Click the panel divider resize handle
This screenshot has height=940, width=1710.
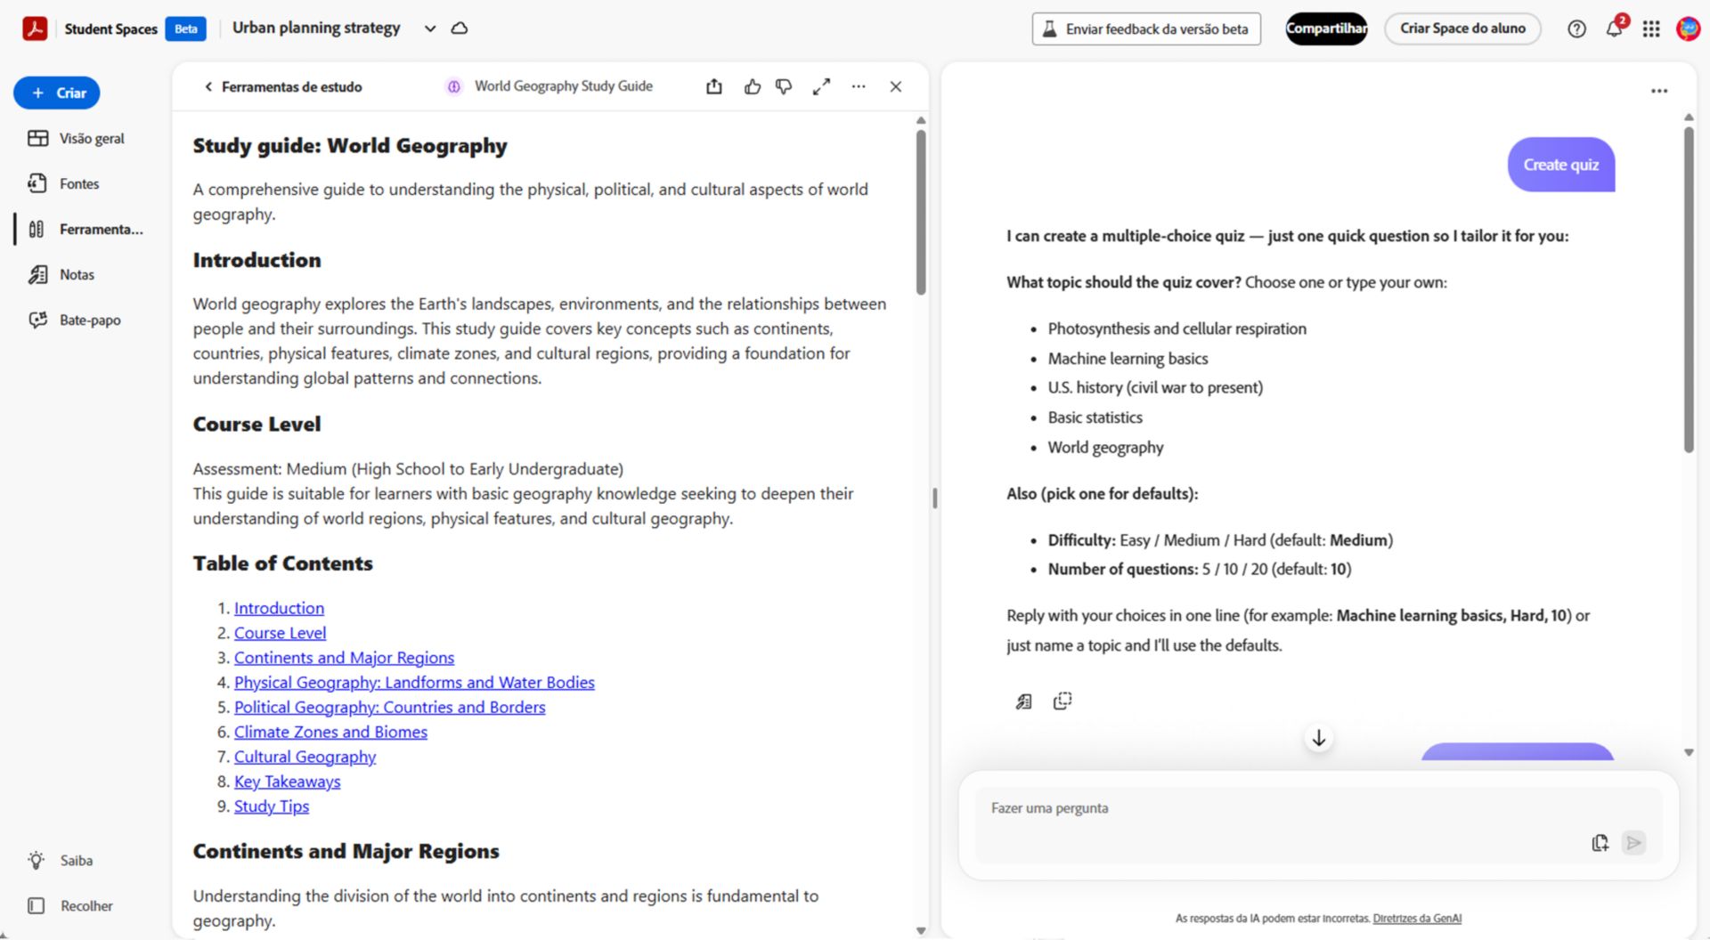pyautogui.click(x=934, y=498)
